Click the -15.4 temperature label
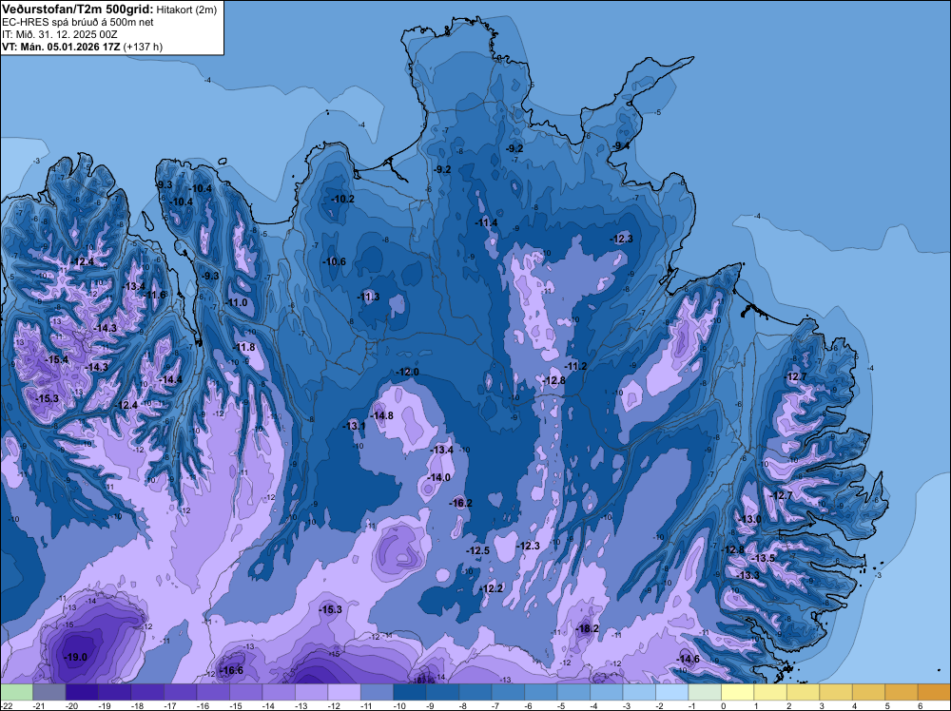The height and width of the screenshot is (711, 951). pos(58,359)
